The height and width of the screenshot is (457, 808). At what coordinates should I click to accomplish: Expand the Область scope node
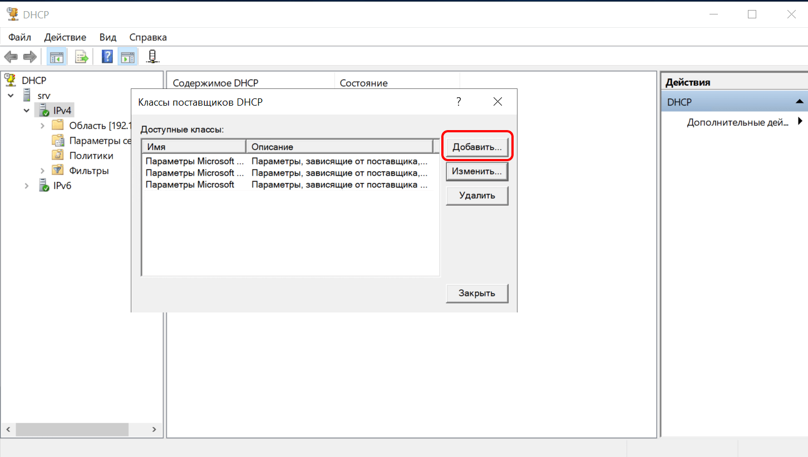[x=42, y=126]
